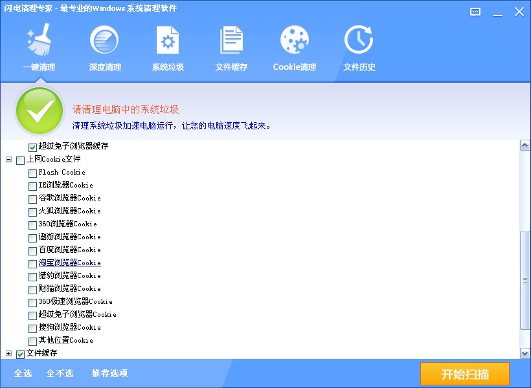The width and height of the screenshot is (531, 388).
Task: Select 360极速浏览器Cookie label
Action: (75, 301)
